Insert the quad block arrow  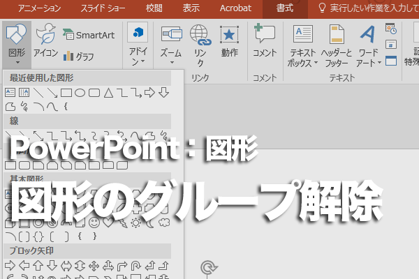point(94,266)
